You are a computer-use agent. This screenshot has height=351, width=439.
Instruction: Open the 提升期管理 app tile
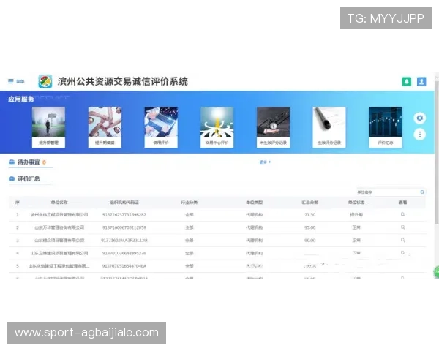[x=48, y=127]
